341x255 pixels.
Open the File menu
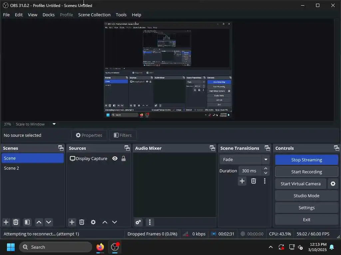coord(6,15)
